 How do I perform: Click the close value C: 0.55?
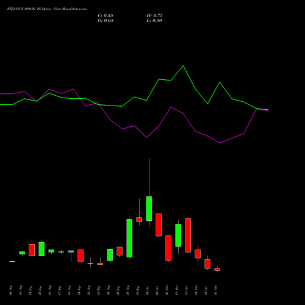coord(106,16)
